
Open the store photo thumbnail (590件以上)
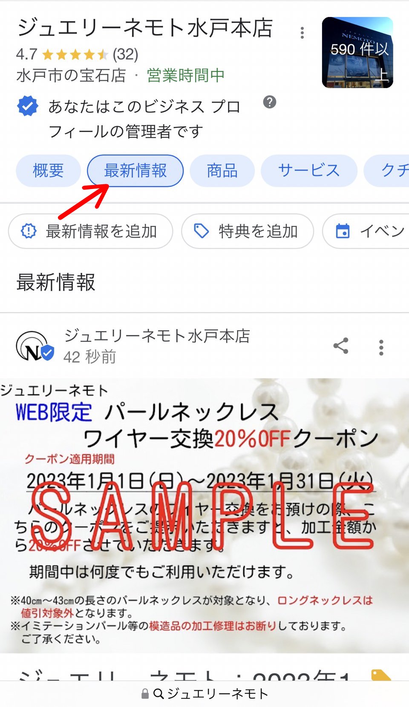coord(357,52)
